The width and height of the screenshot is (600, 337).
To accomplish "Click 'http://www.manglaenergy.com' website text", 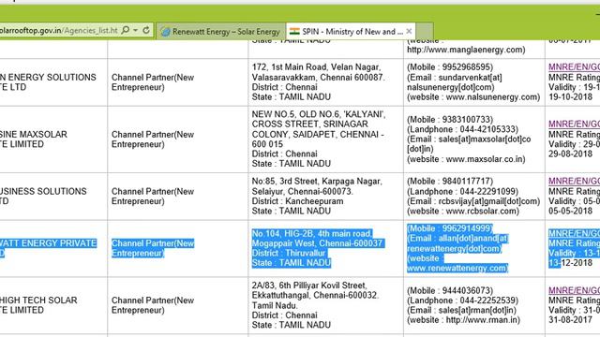I will tap(466, 50).
